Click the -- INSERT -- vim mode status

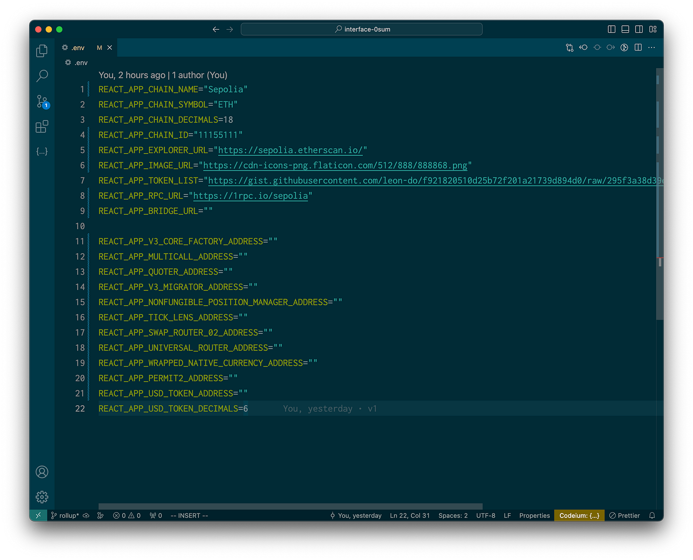click(x=189, y=515)
